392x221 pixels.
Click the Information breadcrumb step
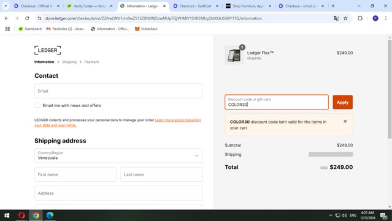click(44, 62)
